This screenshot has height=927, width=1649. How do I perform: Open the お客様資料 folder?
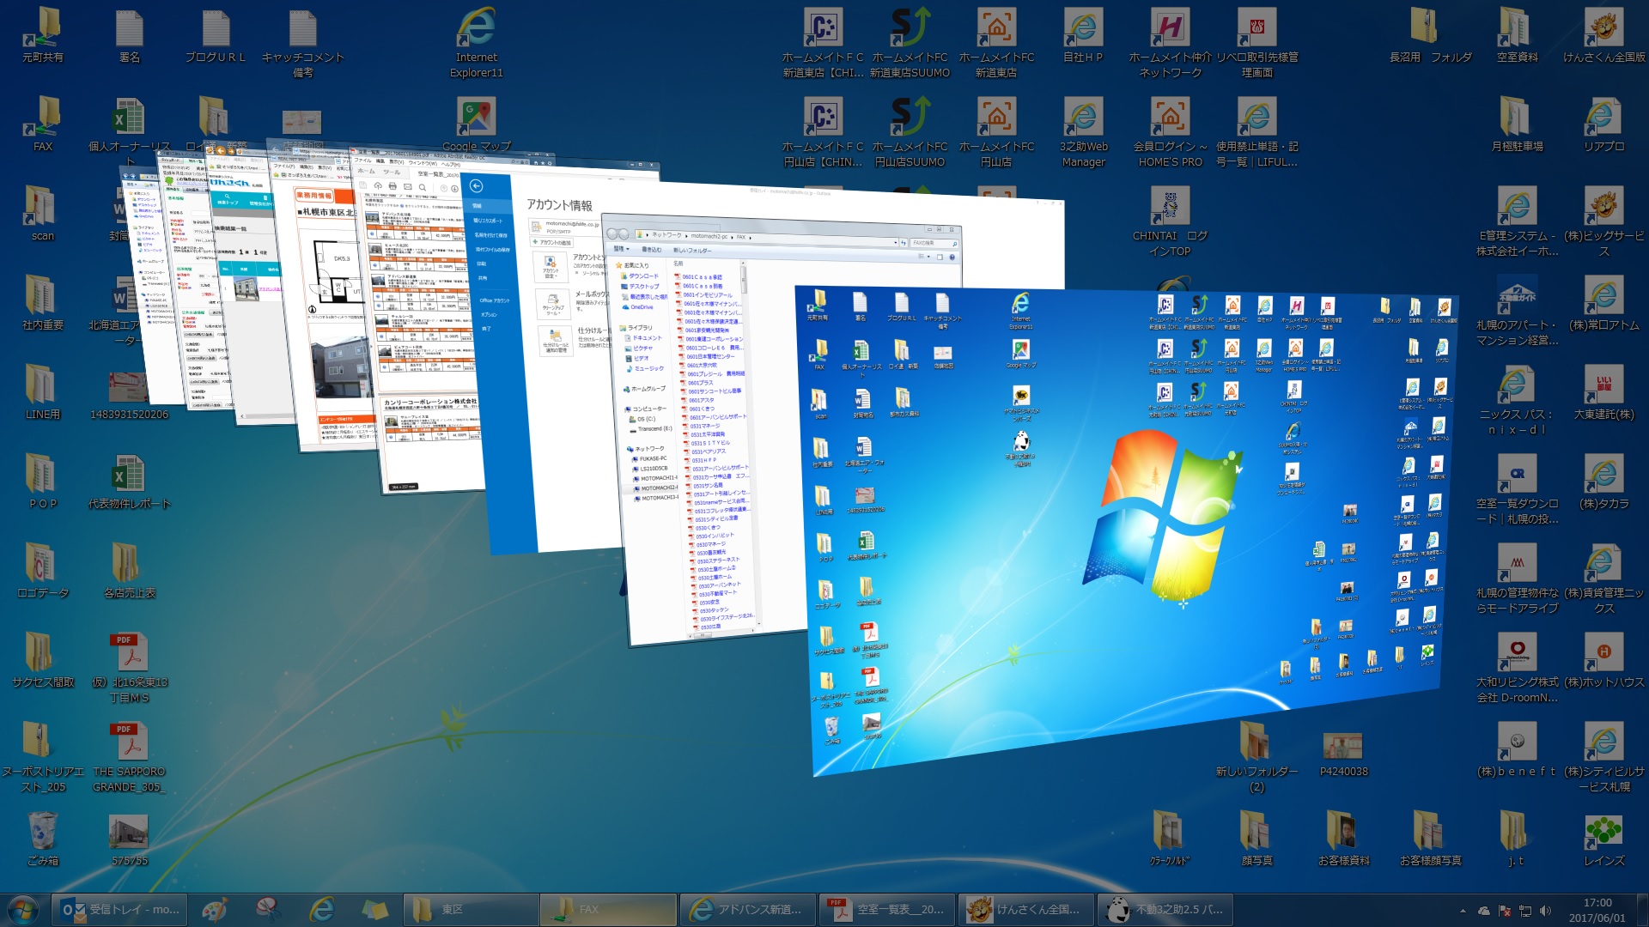click(1343, 839)
